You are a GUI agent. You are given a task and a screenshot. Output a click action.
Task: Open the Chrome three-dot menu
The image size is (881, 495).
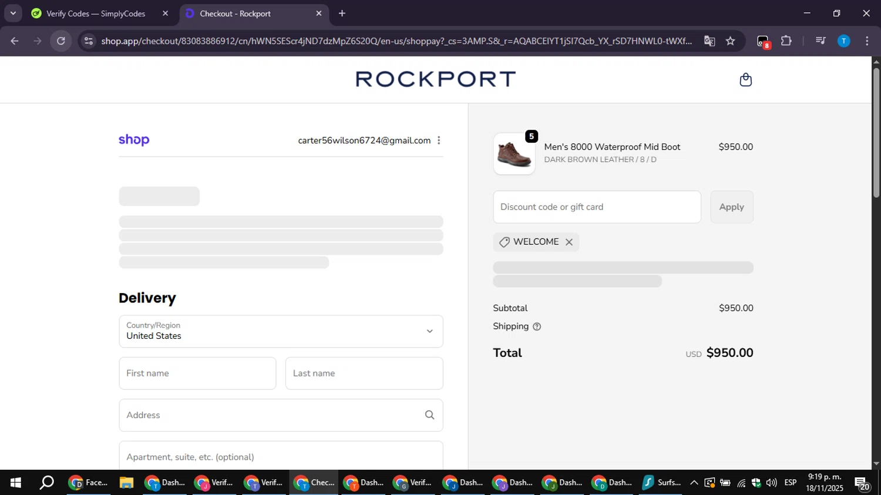[867, 41]
